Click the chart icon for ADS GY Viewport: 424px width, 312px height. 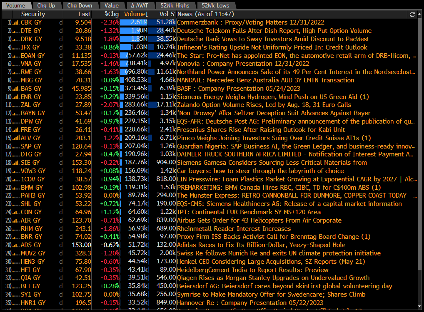pos(16,245)
